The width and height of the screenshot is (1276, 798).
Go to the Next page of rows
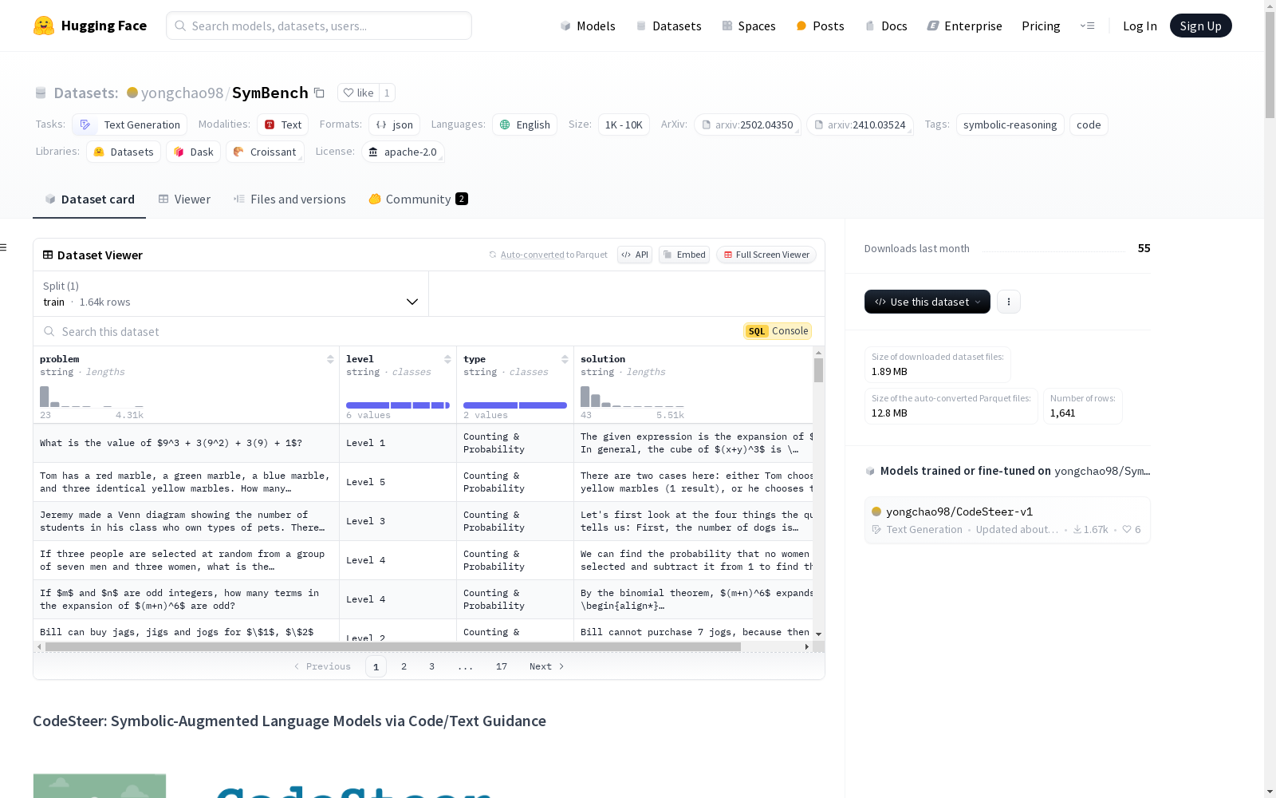(547, 666)
